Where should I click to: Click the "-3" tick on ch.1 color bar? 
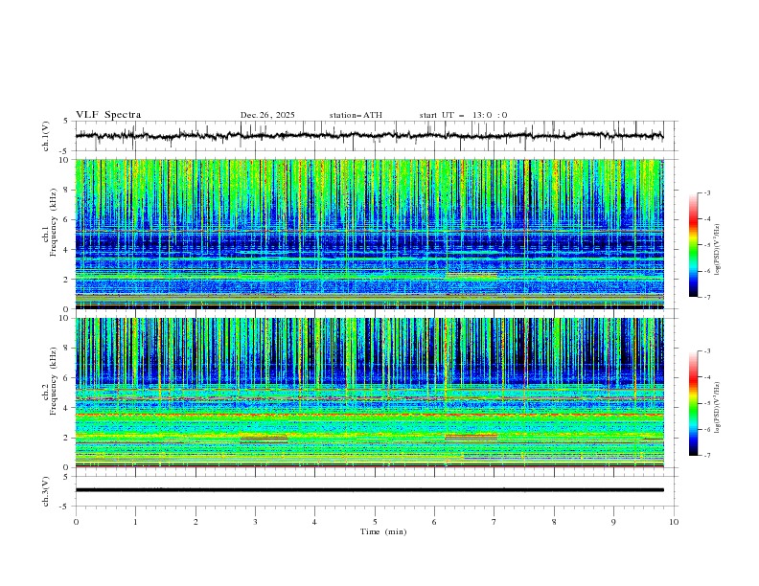[707, 192]
